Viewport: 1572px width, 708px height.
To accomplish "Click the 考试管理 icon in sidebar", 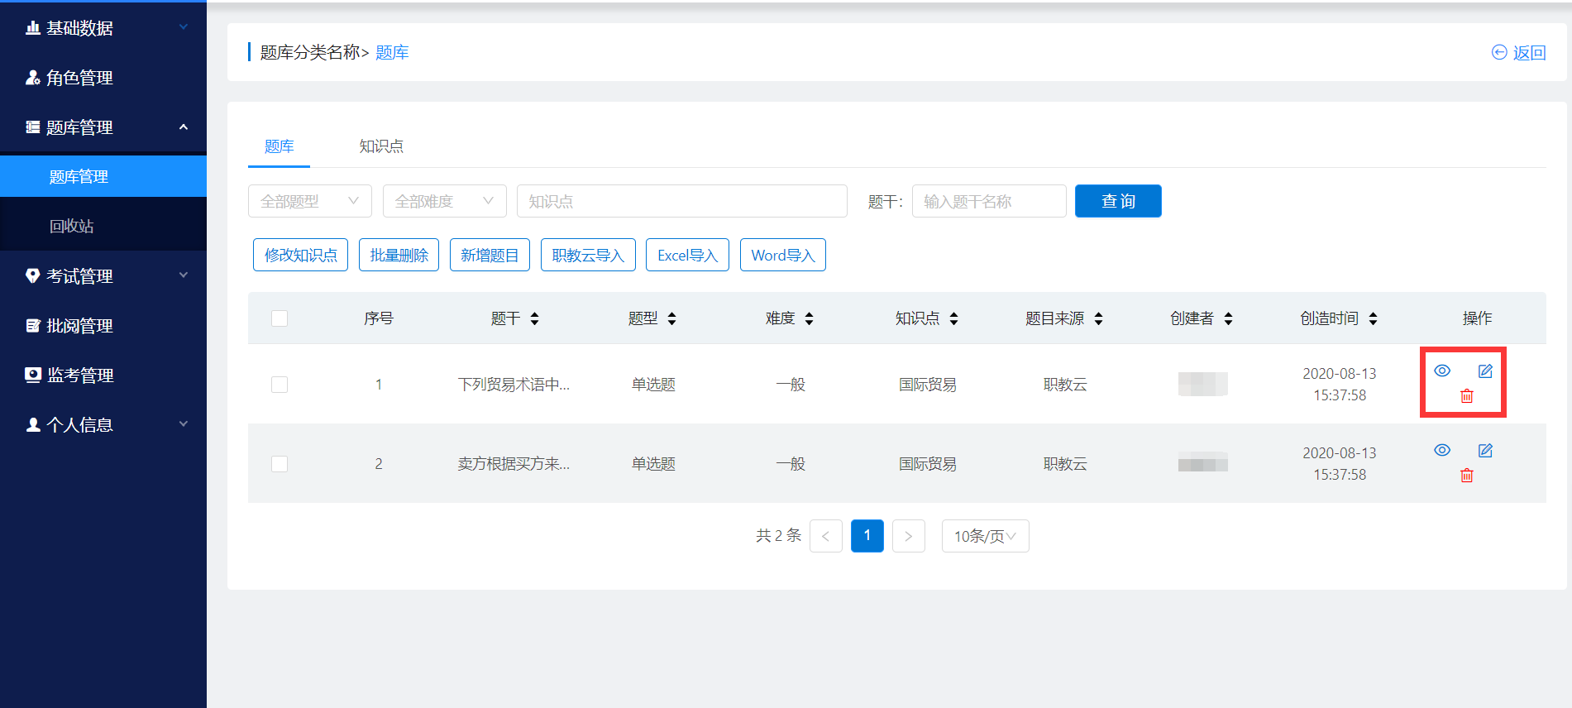I will (x=33, y=276).
